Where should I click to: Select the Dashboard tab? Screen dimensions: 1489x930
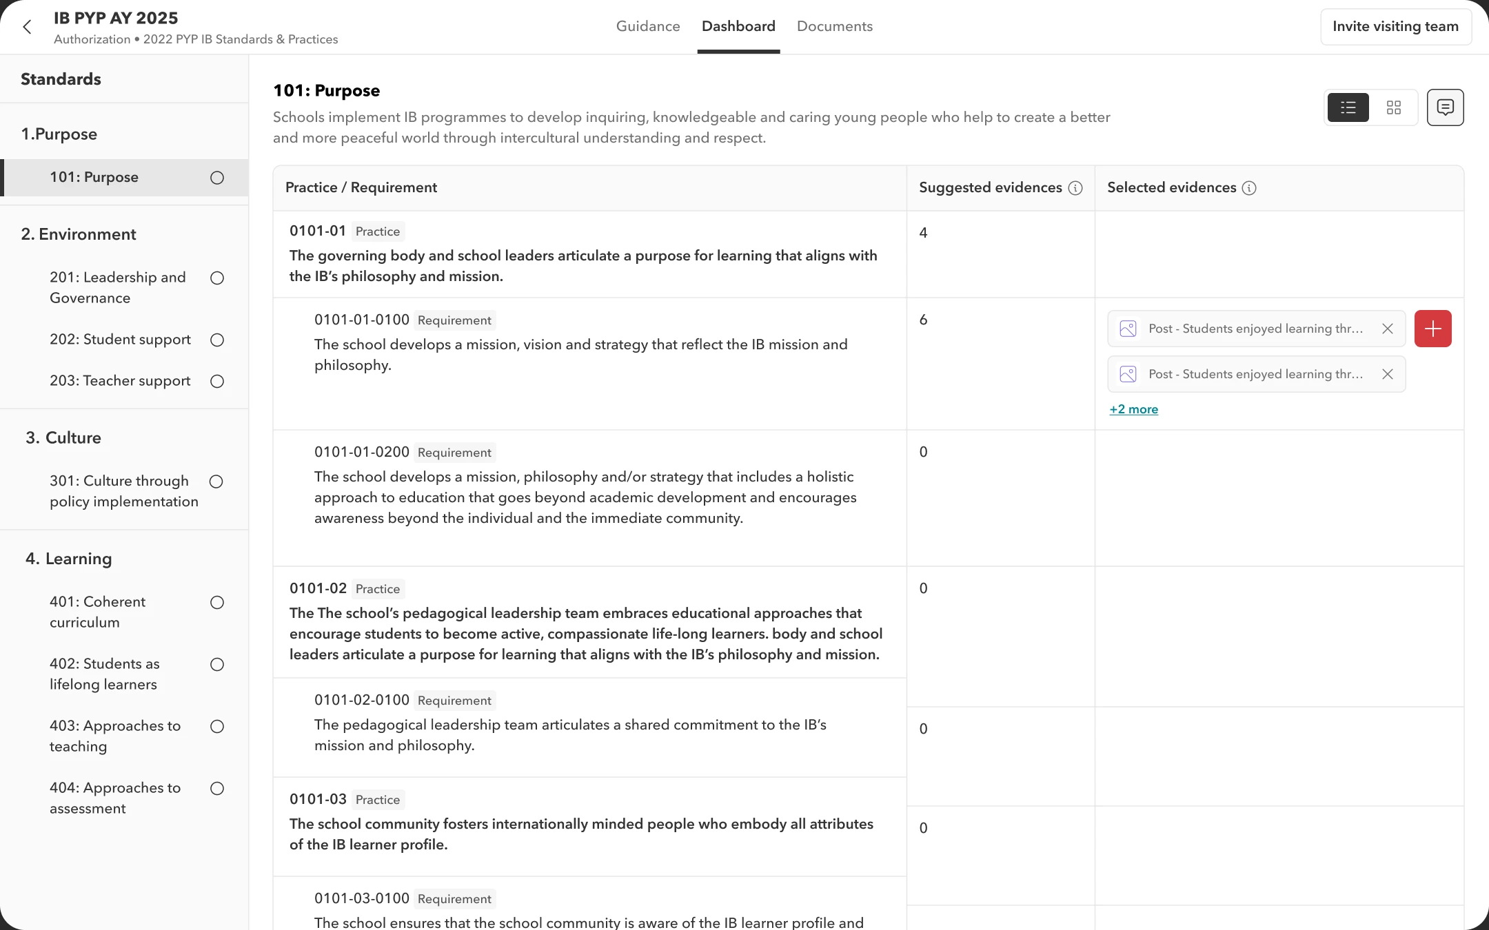[x=738, y=26]
